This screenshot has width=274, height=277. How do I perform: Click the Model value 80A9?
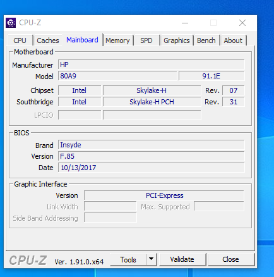tap(117, 76)
